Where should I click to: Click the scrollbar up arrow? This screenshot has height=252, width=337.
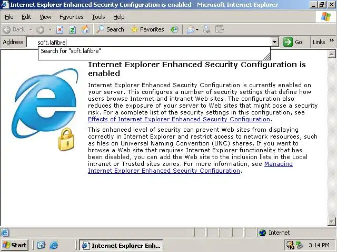(331, 54)
